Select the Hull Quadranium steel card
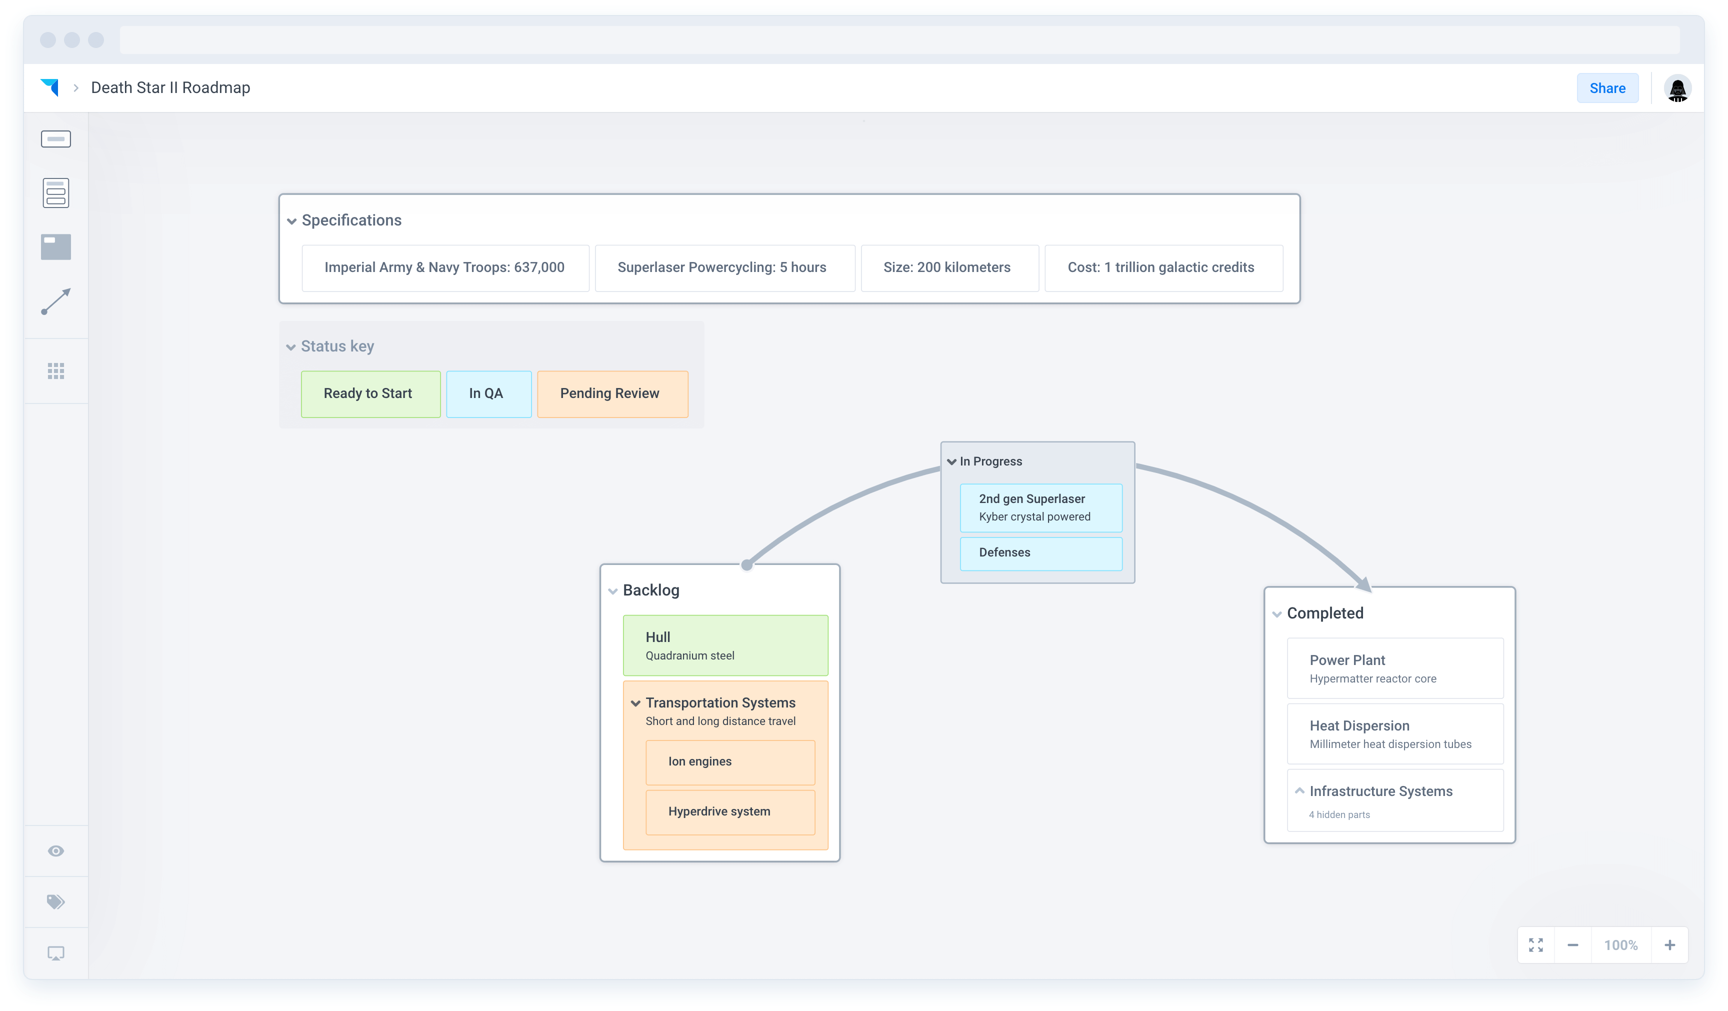 tap(725, 645)
